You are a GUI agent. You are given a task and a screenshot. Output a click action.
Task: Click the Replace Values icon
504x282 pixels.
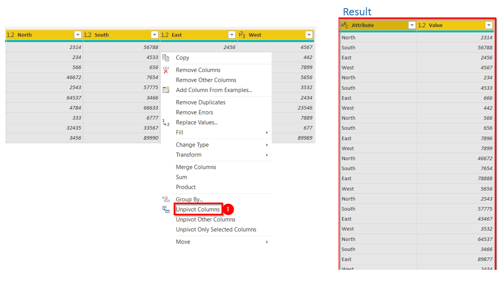tap(166, 122)
